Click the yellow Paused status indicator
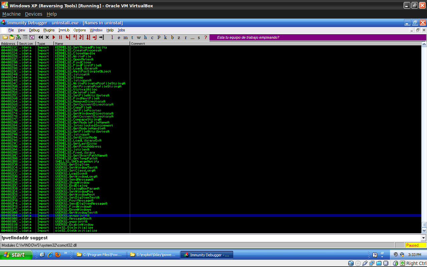This screenshot has width=427, height=267. tap(416, 245)
